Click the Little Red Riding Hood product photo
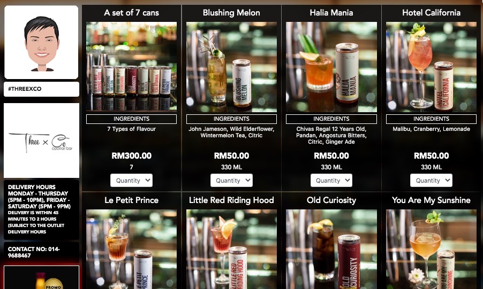Screen dimensions: 483x289 click(x=231, y=249)
